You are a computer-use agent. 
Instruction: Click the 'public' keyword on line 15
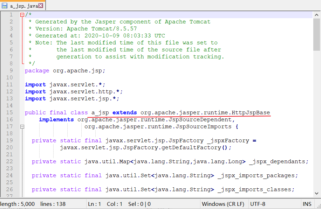tap(35, 113)
